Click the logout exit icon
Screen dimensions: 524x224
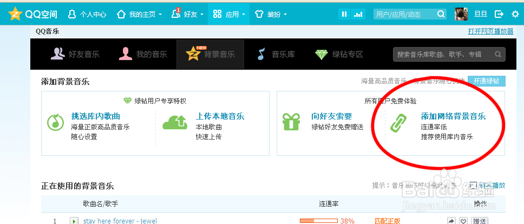(x=499, y=14)
